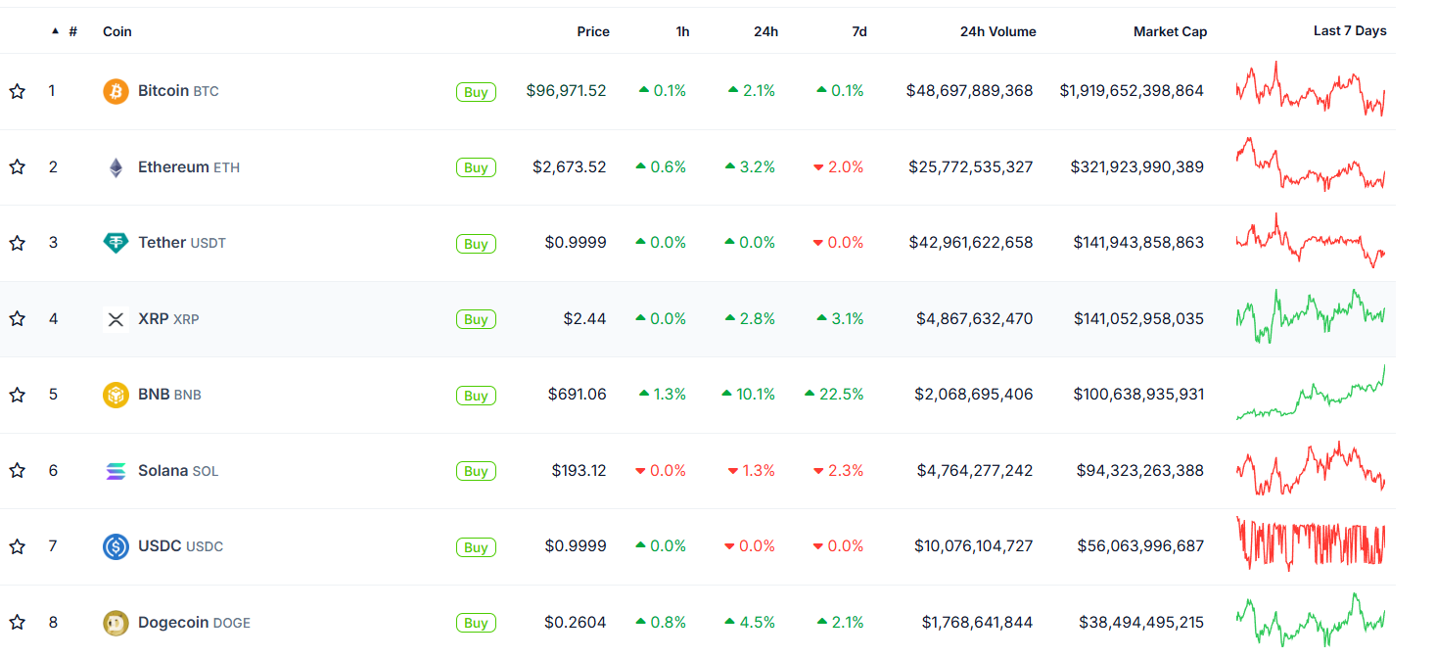Open the BNB coin name link
This screenshot has width=1436, height=658.
pyautogui.click(x=169, y=395)
